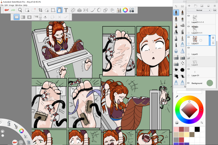The width and height of the screenshot is (218, 145).
Task: Click the green Redo arrow in top toolbar
Action: [x=13, y=10]
